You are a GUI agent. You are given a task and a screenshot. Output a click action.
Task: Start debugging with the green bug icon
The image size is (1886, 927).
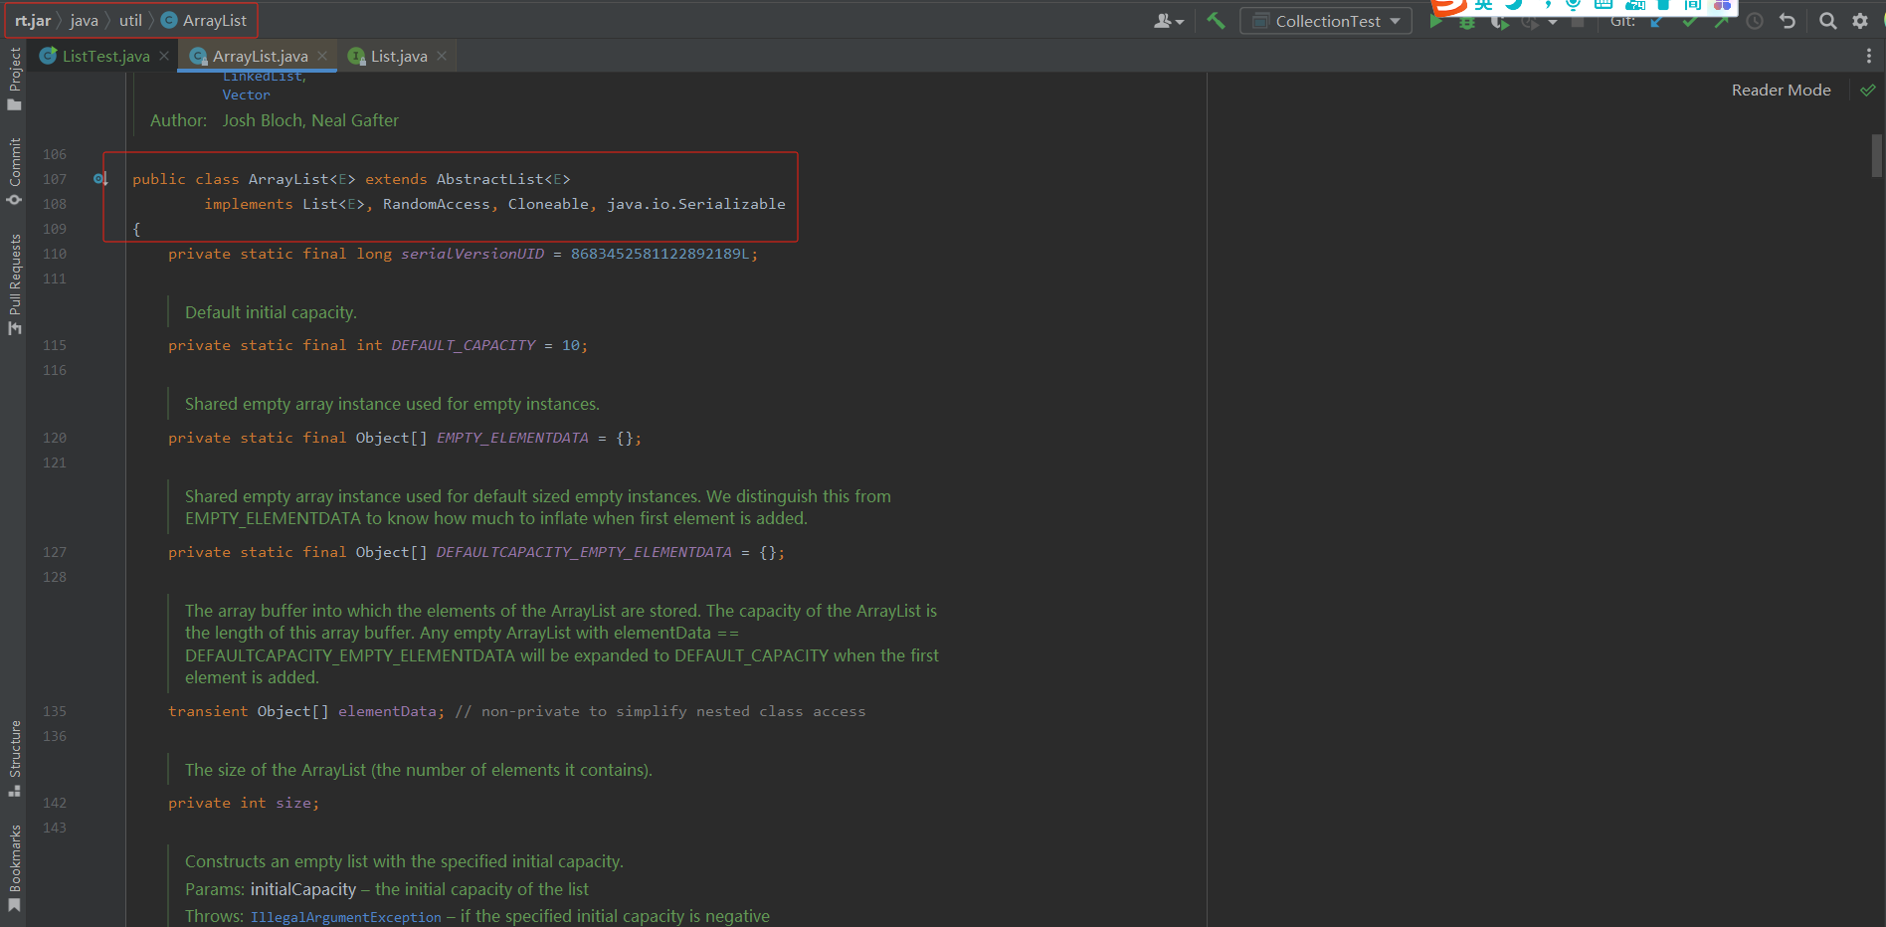tap(1467, 22)
